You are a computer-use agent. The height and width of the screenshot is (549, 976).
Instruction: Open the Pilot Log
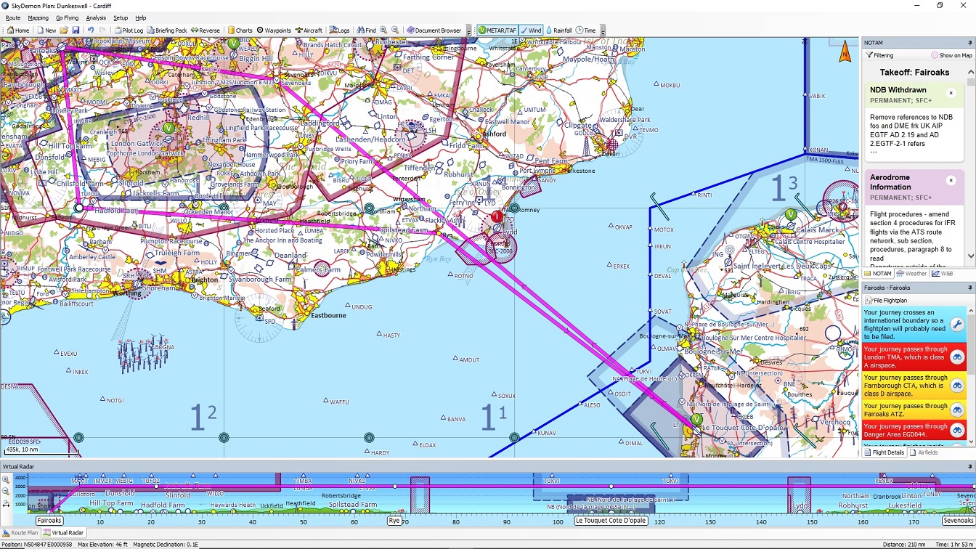(128, 30)
